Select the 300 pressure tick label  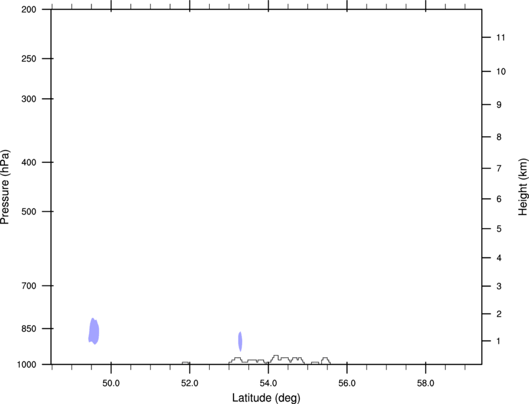pyautogui.click(x=29, y=99)
